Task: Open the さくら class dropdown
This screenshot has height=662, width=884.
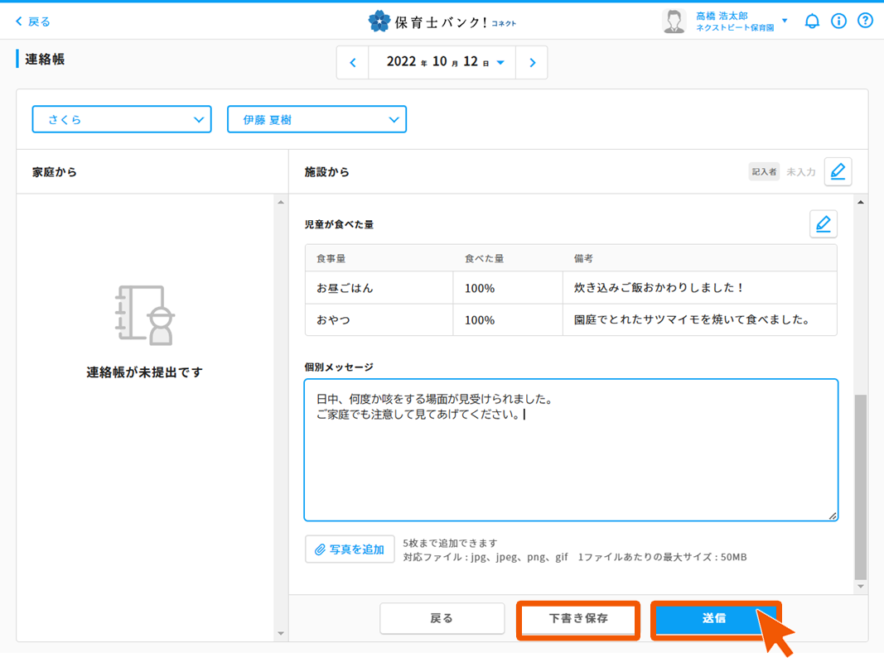Action: [122, 119]
